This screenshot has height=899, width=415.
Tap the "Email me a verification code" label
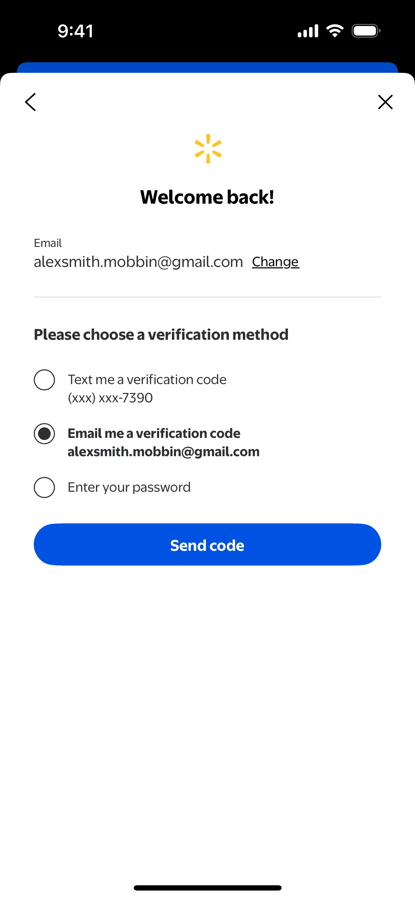point(154,433)
